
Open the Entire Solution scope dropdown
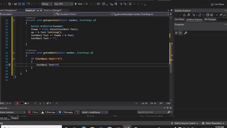[x=13, y=112]
